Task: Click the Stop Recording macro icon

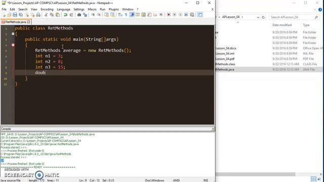Action: (174, 15)
